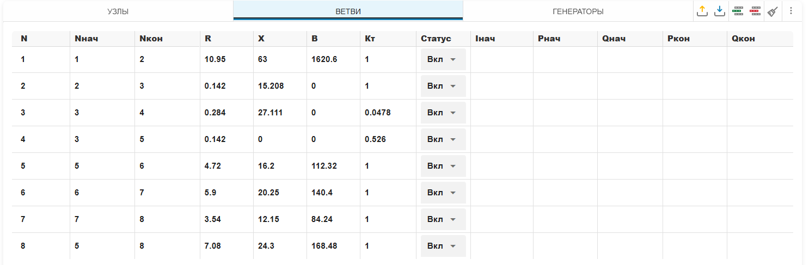Open the Статус dropdown for branch 1
This screenshot has height=265, width=809.
[443, 59]
